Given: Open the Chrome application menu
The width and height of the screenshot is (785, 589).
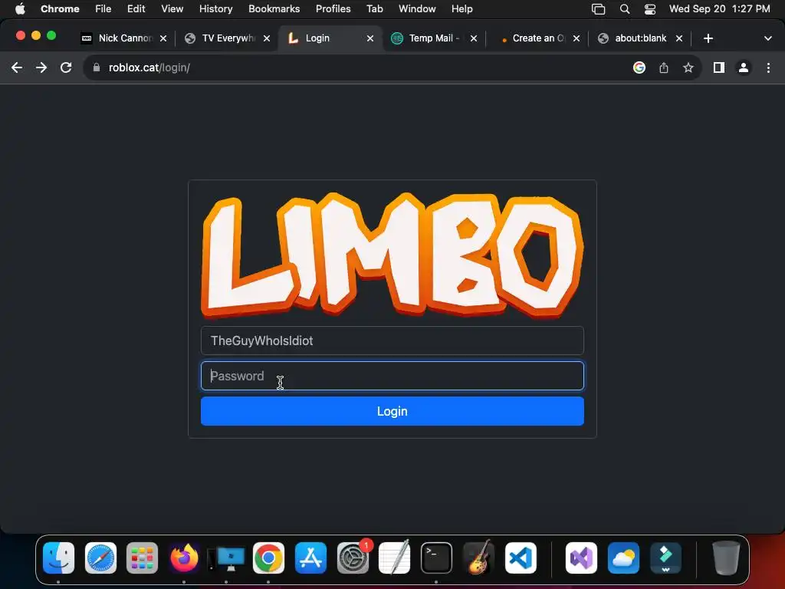Looking at the screenshot, I should [60, 8].
